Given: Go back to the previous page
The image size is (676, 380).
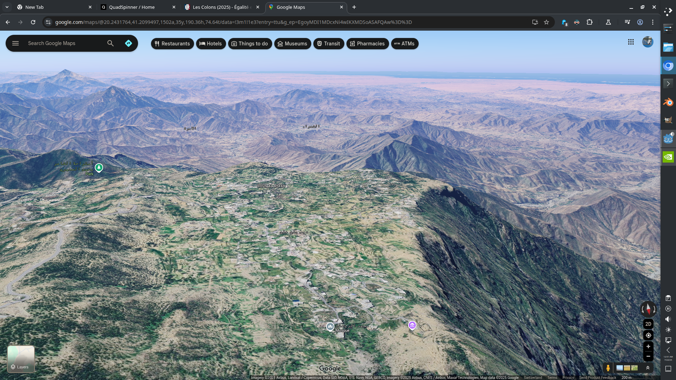Looking at the screenshot, I should (x=8, y=22).
